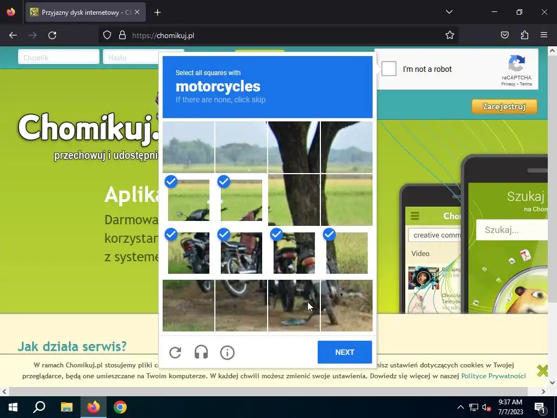Deselect captcha tile row three, fourth column
This screenshot has height=418, width=557.
(346, 253)
